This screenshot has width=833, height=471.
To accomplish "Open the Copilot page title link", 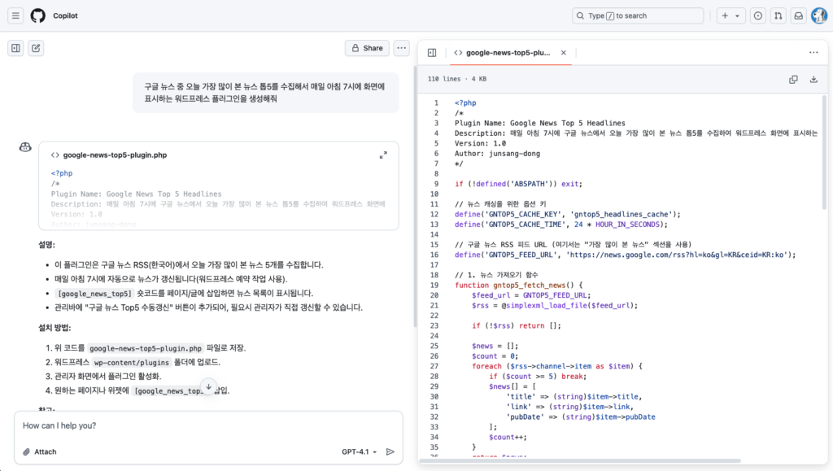I will click(x=65, y=16).
